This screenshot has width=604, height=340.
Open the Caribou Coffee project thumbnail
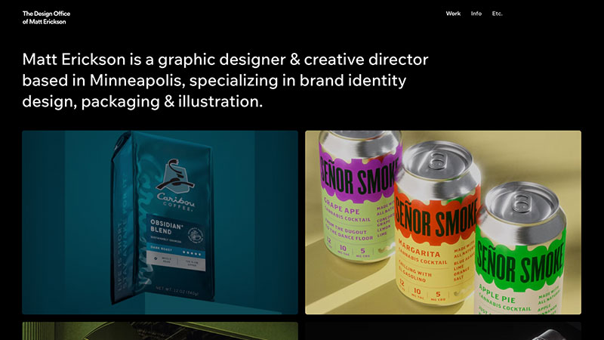pyautogui.click(x=160, y=222)
